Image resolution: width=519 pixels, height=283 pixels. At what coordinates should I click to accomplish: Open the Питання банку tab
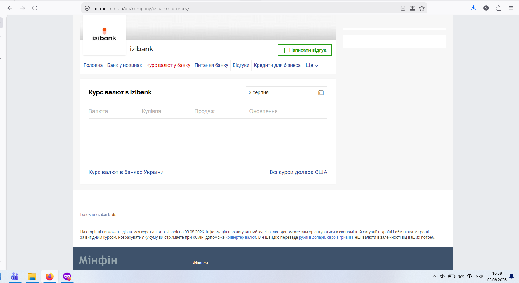[x=211, y=65]
